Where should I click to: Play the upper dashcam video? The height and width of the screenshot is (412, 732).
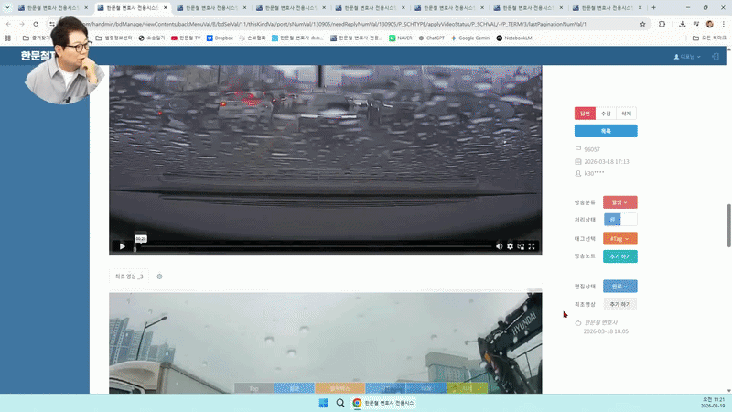point(123,246)
